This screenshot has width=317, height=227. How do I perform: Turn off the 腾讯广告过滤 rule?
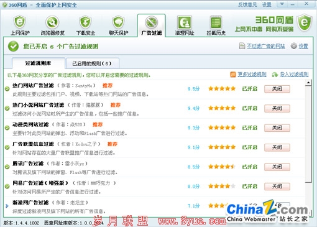[277, 167]
